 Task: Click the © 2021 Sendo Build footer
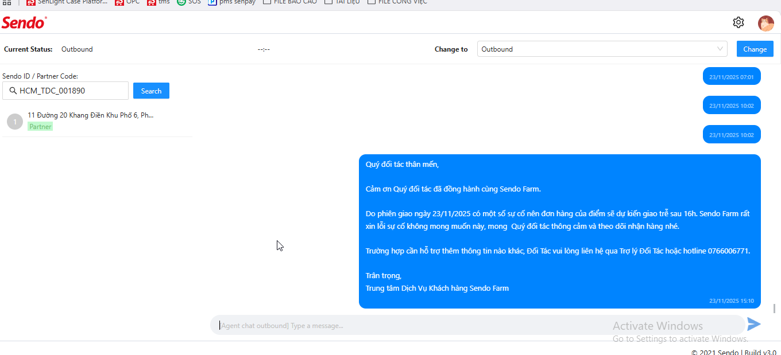[734, 352]
